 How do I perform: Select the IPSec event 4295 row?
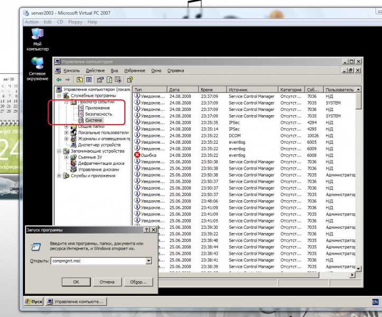244,129
